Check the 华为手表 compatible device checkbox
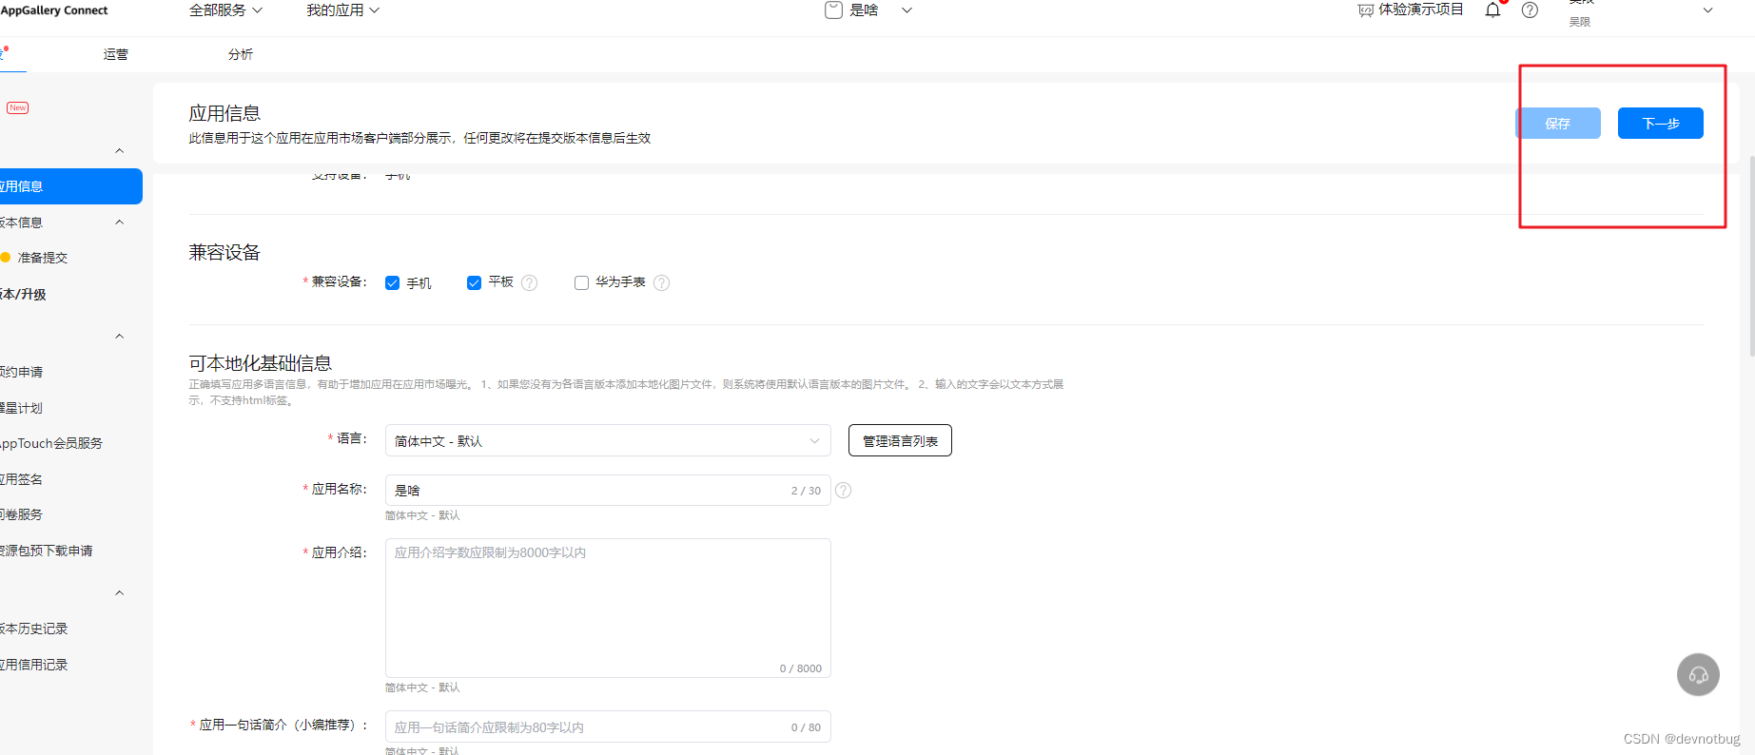 tap(581, 282)
